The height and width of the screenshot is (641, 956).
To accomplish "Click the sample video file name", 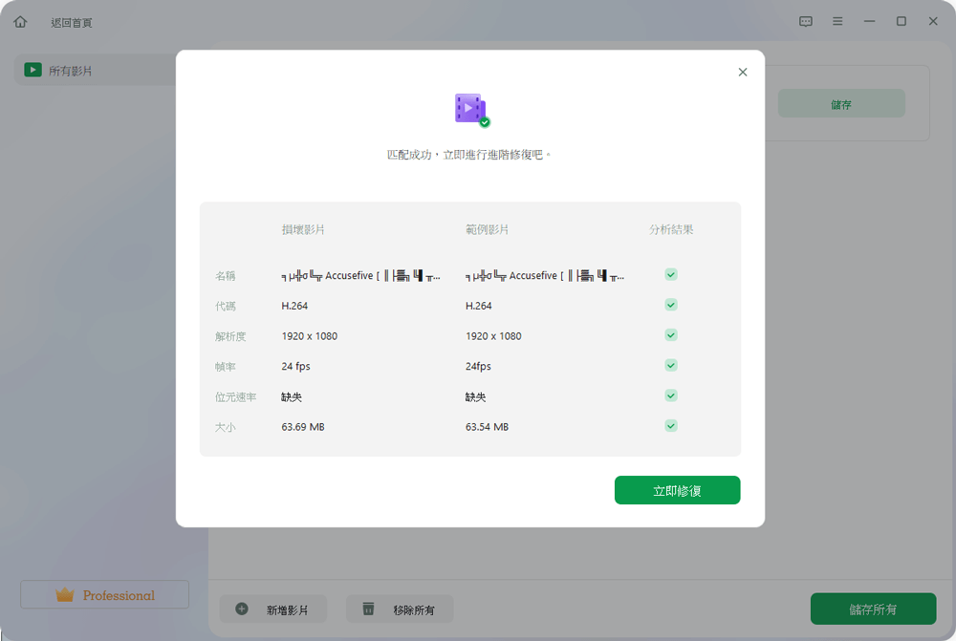I will 544,276.
